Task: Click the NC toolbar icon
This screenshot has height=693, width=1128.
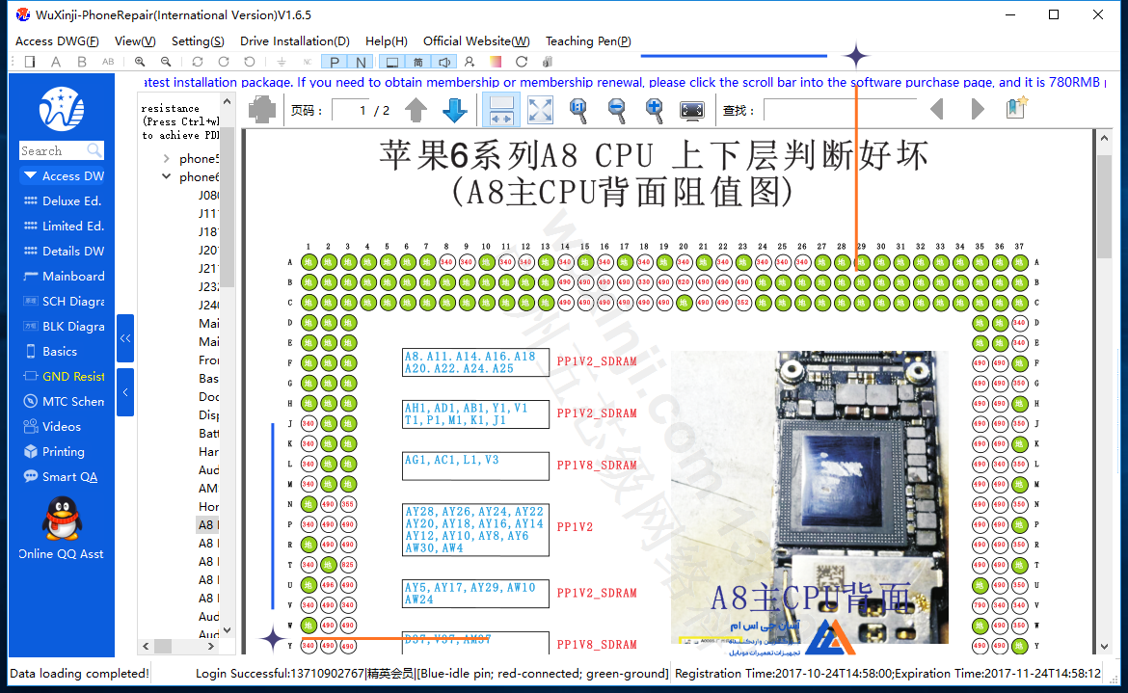Action: coord(308,62)
